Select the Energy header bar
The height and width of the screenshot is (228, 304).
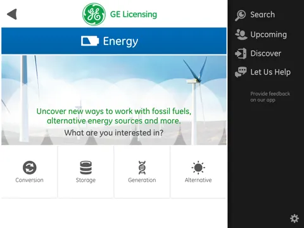[x=114, y=41]
